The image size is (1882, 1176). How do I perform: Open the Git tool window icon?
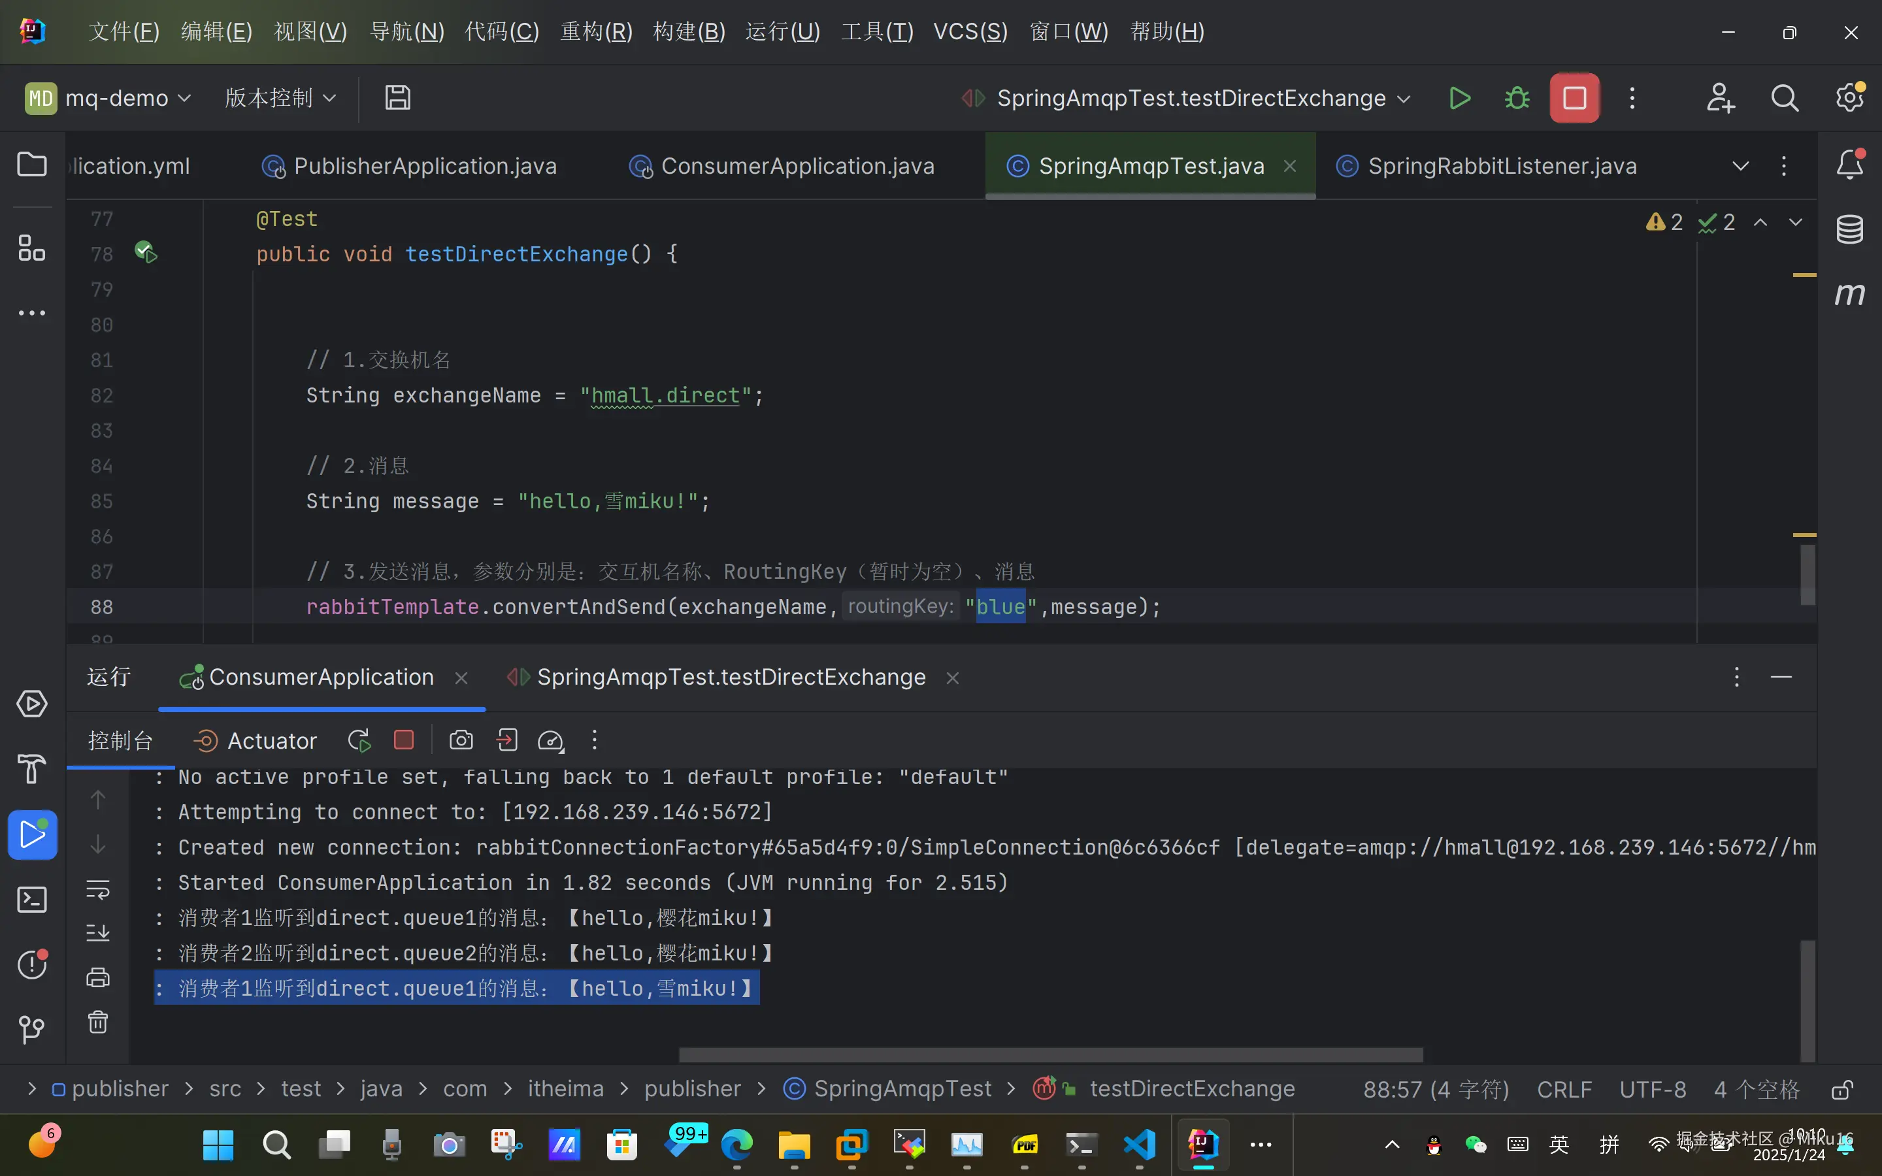point(32,1029)
